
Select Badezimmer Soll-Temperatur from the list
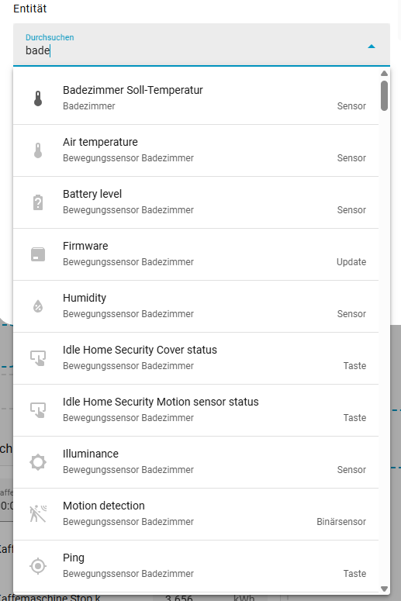tap(196, 98)
